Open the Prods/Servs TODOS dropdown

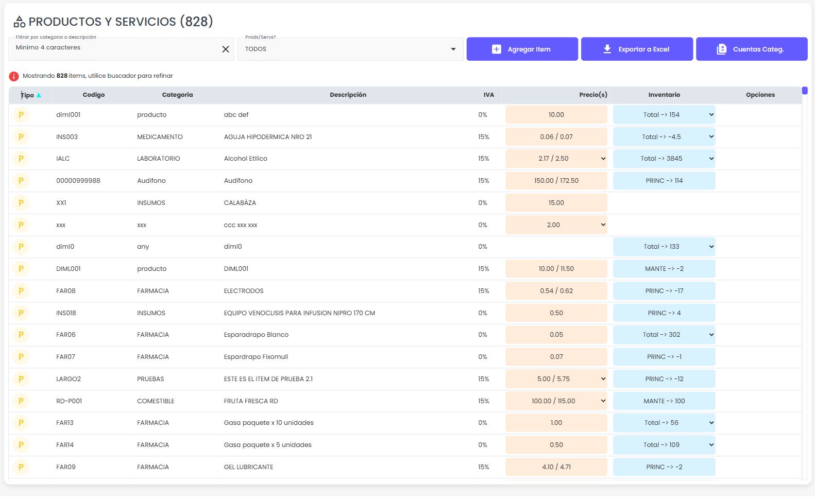(350, 49)
